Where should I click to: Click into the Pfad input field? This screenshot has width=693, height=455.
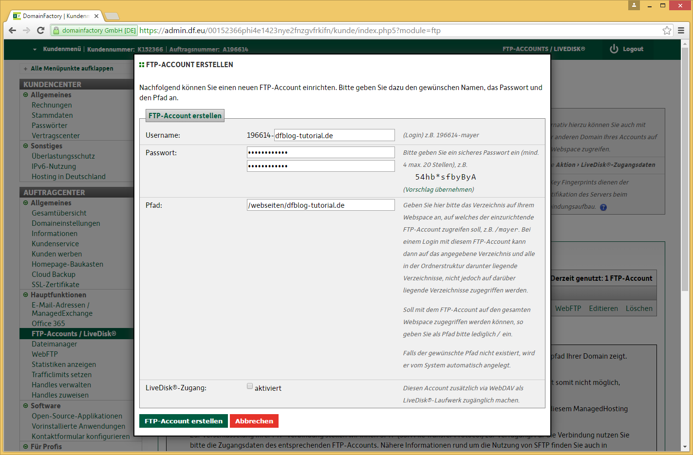pyautogui.click(x=320, y=205)
